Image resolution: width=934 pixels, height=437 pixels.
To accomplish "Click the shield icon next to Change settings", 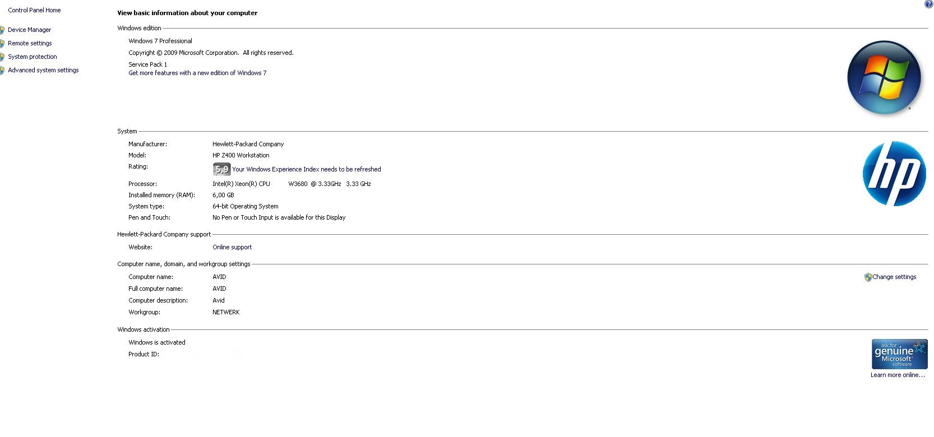I will [868, 277].
